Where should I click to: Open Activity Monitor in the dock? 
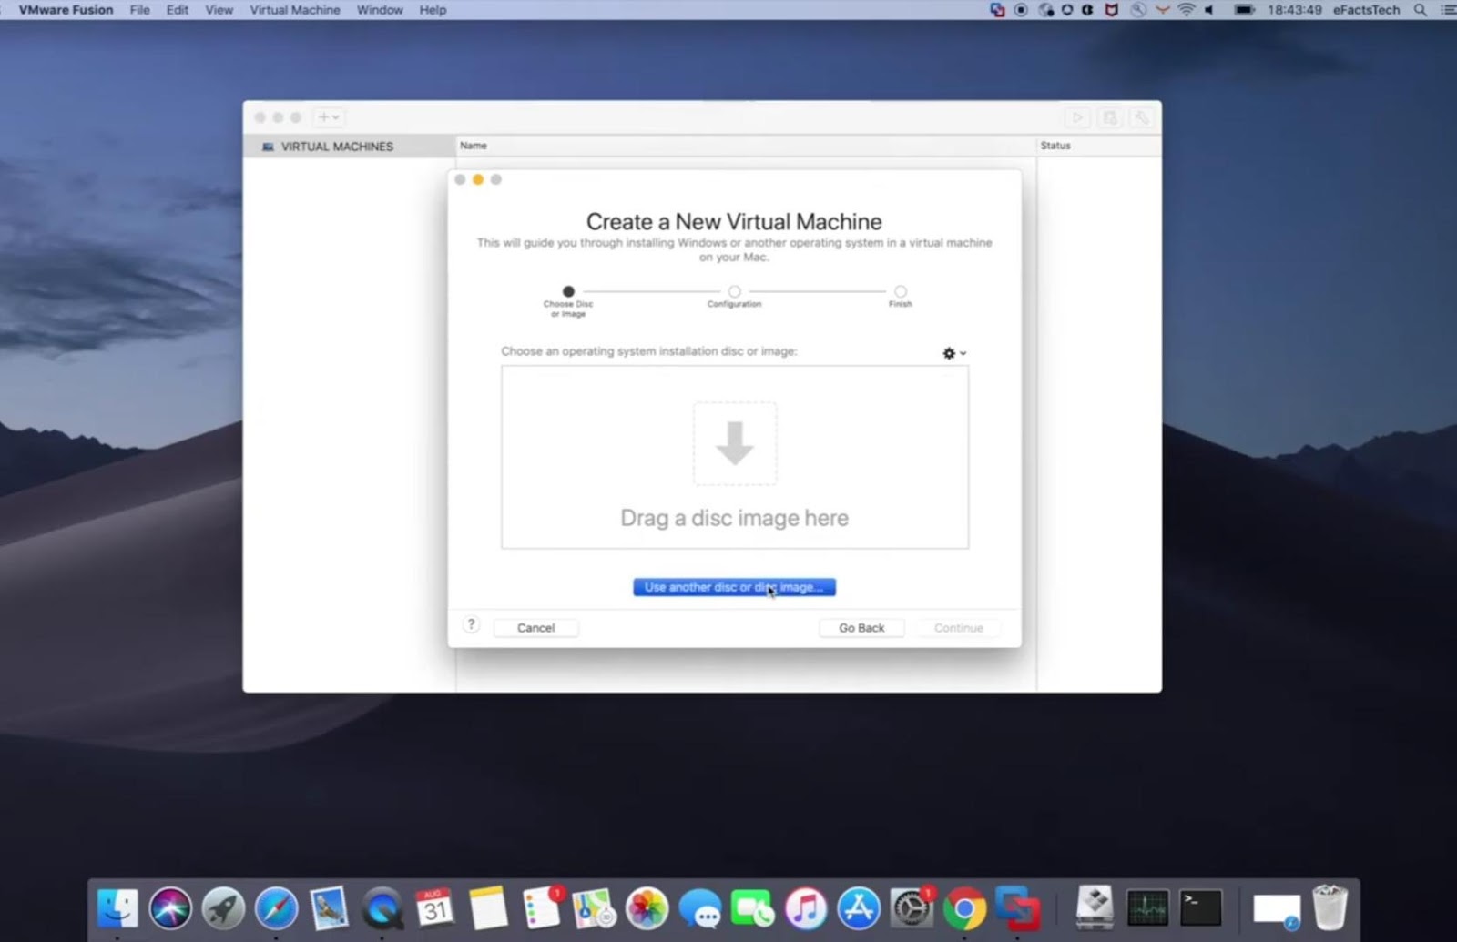click(x=1147, y=907)
